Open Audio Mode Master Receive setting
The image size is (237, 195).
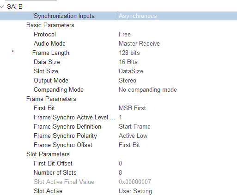(x=139, y=44)
